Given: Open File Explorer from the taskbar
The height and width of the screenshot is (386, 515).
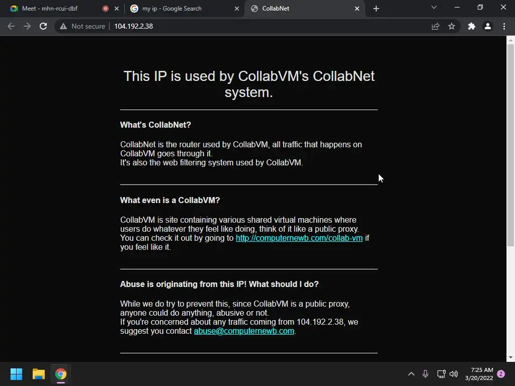Looking at the screenshot, I should coord(38,374).
